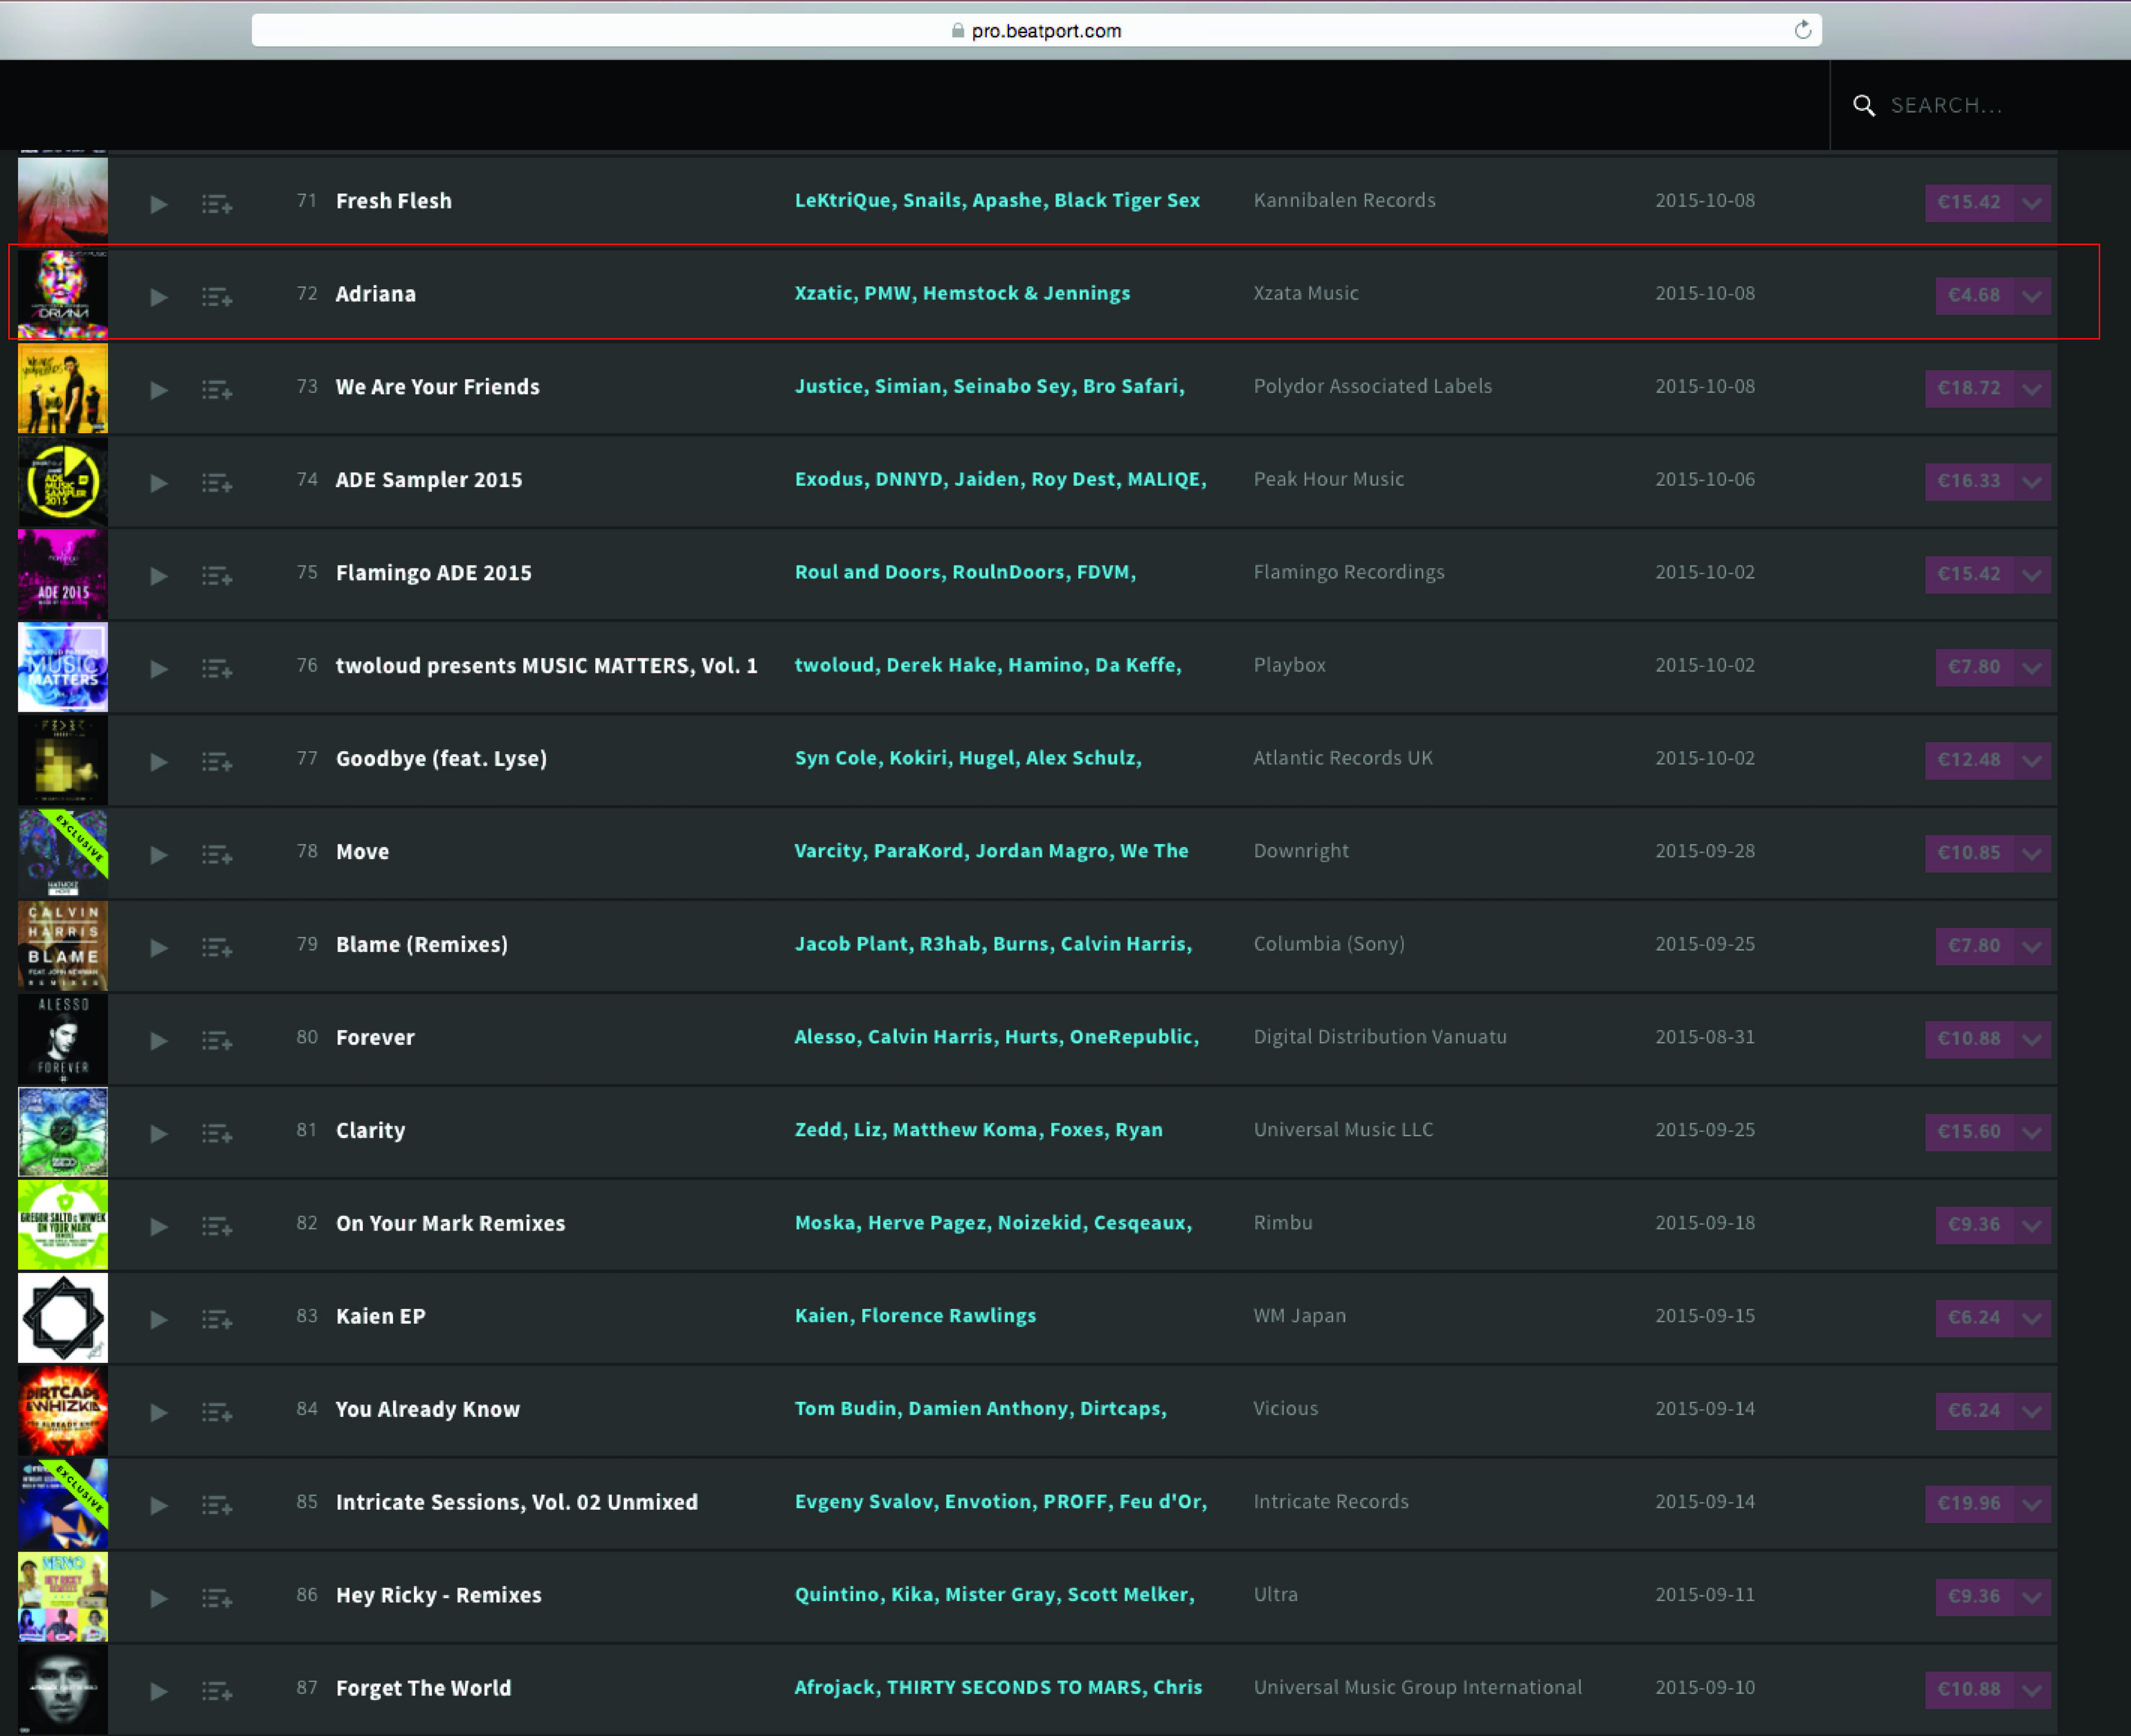Open Alesso Forever cover thumbnail

pyautogui.click(x=63, y=1039)
